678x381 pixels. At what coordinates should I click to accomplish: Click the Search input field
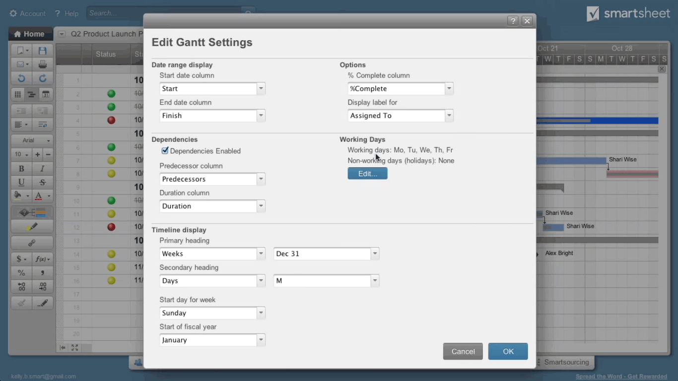(164, 13)
